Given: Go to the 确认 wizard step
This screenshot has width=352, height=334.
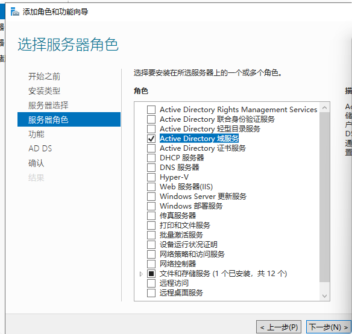Looking at the screenshot, I should 36,163.
